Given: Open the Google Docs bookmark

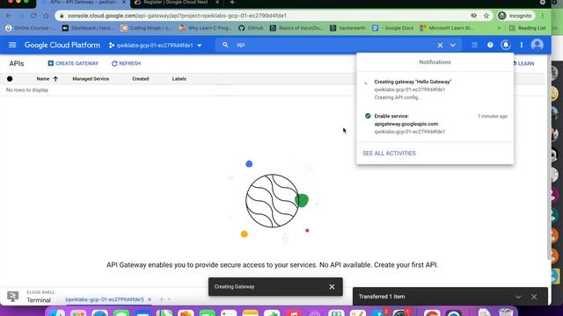Looking at the screenshot, I should pyautogui.click(x=393, y=28).
